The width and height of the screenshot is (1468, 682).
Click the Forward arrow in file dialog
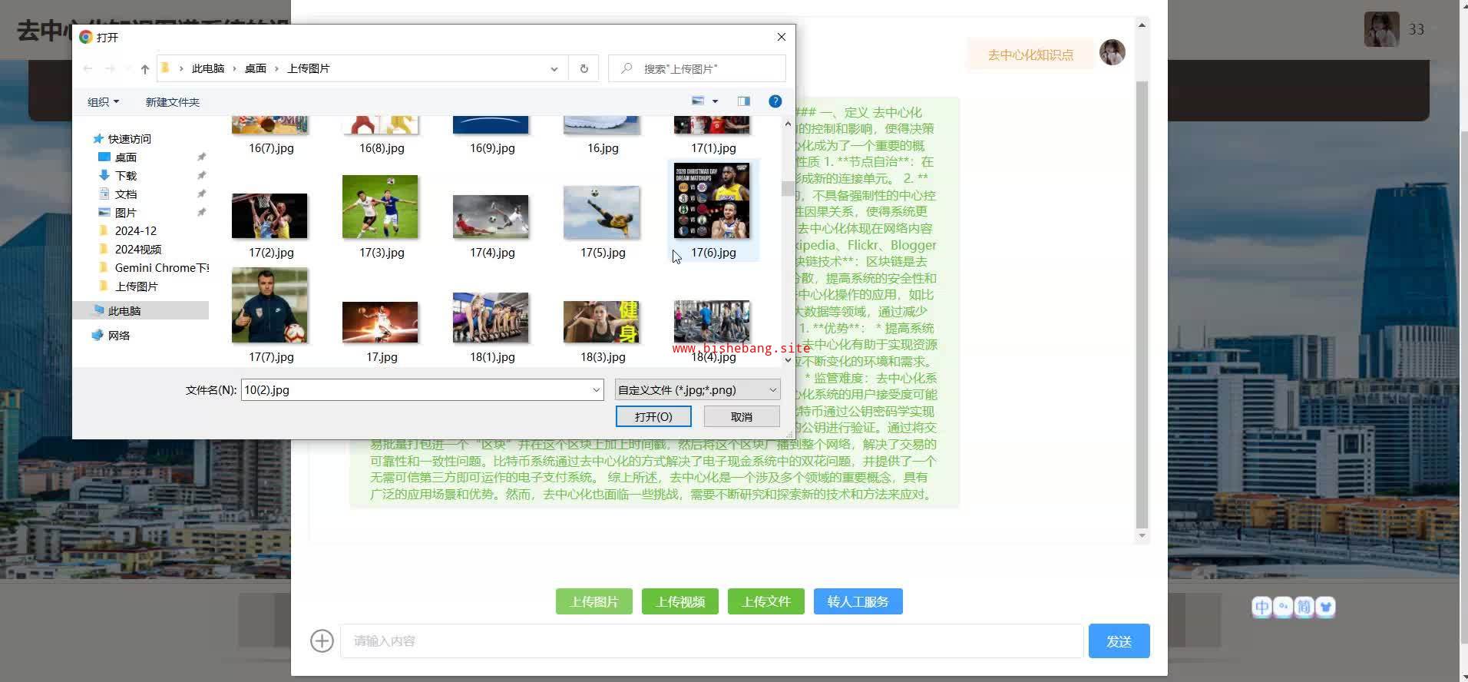coord(110,68)
